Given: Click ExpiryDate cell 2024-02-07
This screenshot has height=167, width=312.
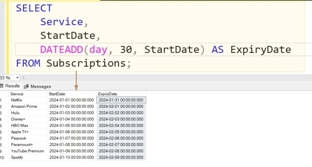Looking at the screenshot, I should (121, 145).
